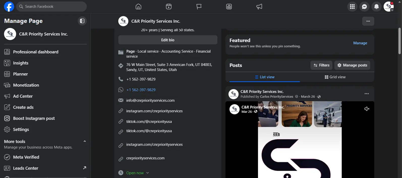Click C&R Priority Services page avatar in sidebar
402x178 pixels.
point(10,34)
